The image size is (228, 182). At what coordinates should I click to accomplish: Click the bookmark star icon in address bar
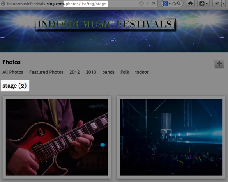pos(141,4)
